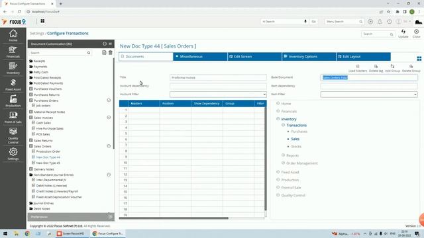
Task: Select Production Order document
Action: (48, 151)
